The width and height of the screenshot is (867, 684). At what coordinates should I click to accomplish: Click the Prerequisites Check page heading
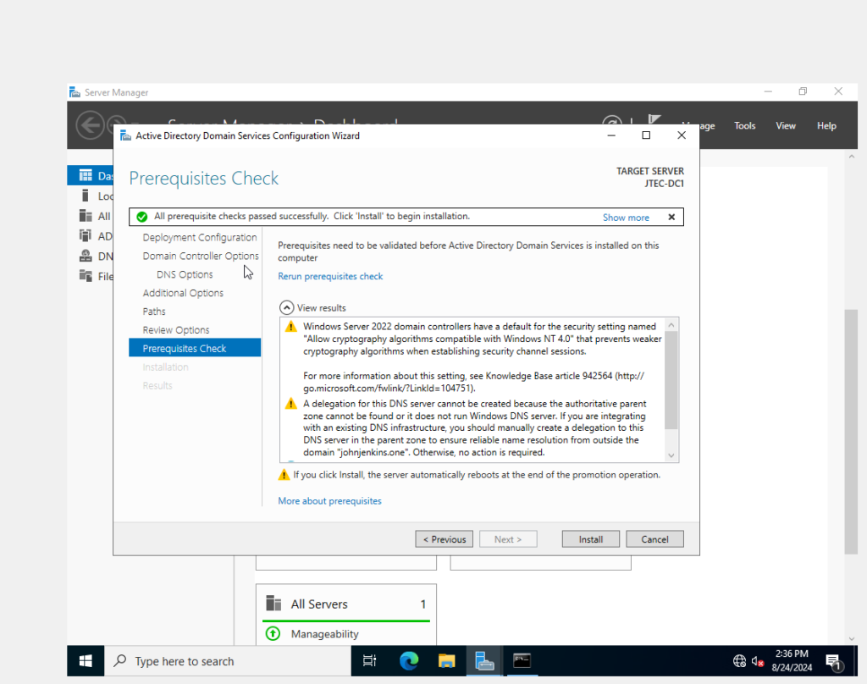(203, 178)
